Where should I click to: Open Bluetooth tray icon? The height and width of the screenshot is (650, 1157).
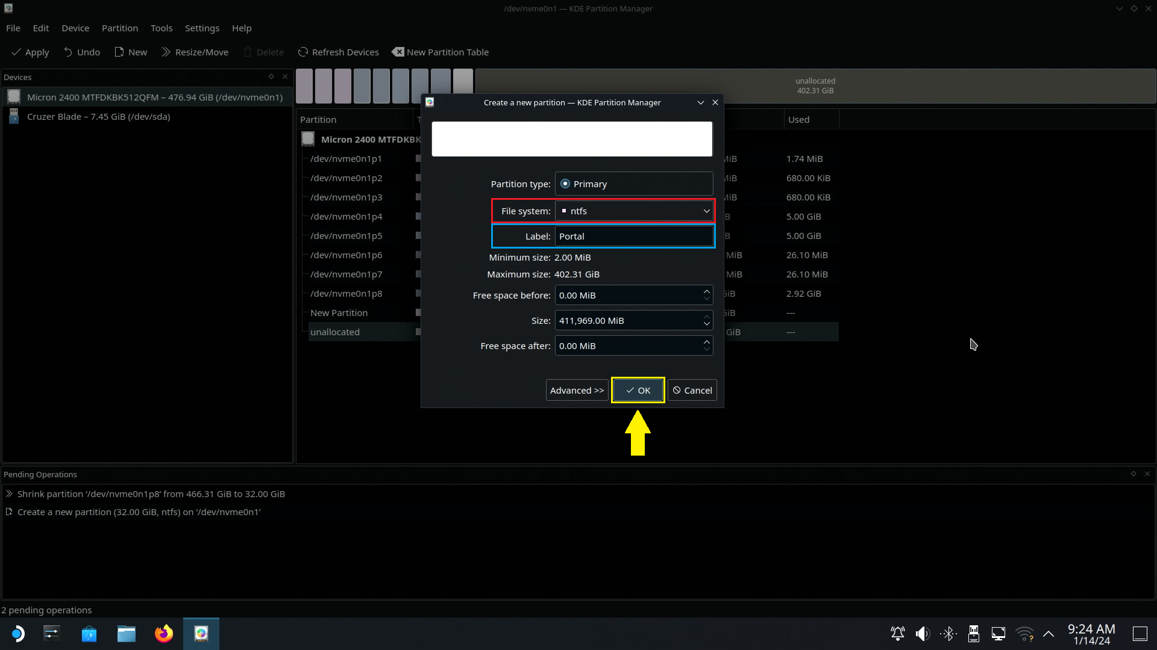point(948,634)
